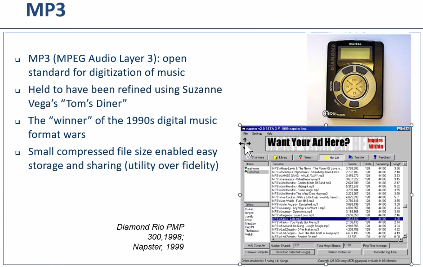Click the song list scroll-down arrow
Screen dimensions: 423x267
click(x=405, y=235)
